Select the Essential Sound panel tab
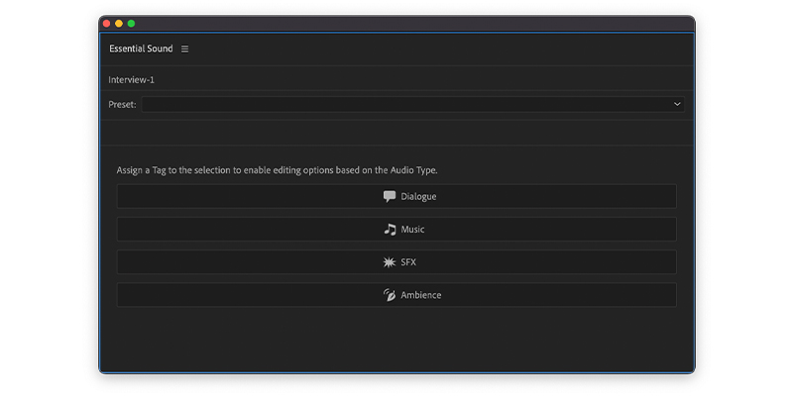Viewport: 793px width, 396px height. [141, 49]
